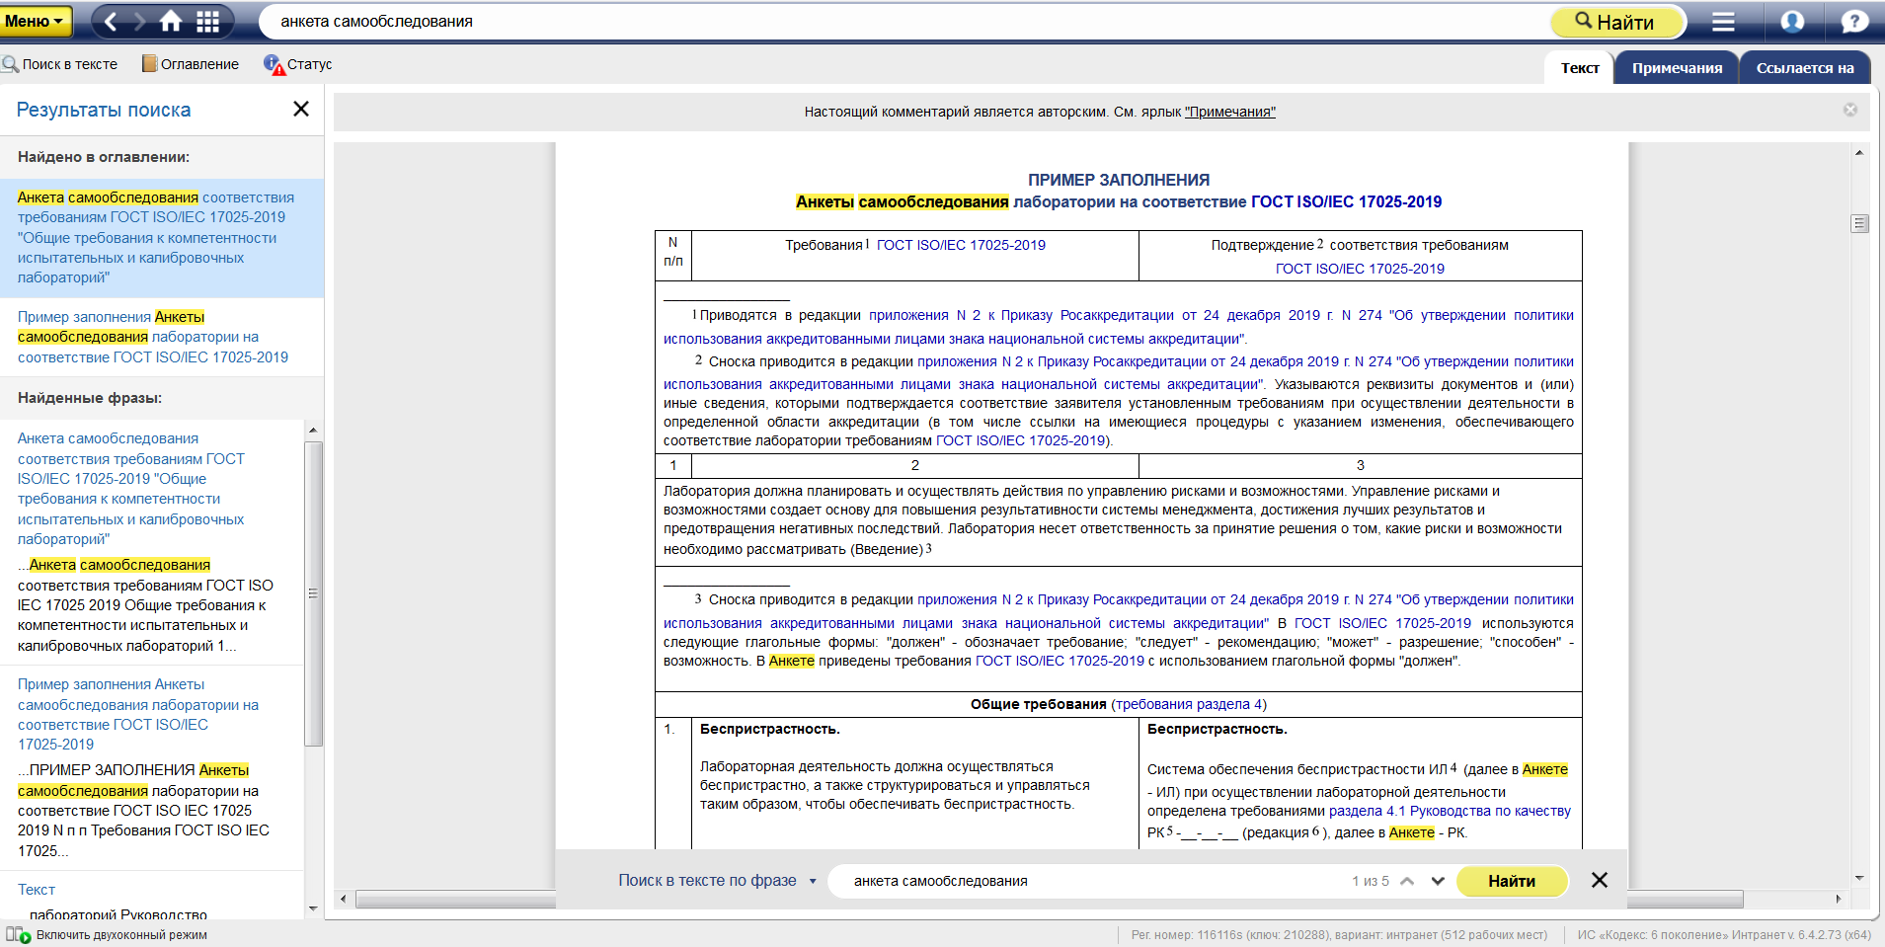
Task: Switch to the Текст tab
Action: point(1579,68)
